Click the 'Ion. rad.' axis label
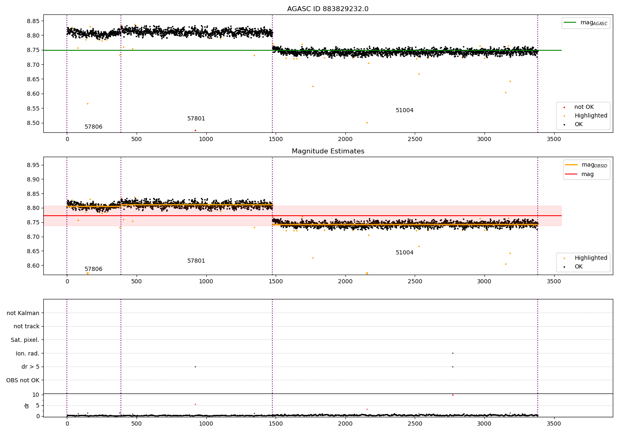The width and height of the screenshot is (619, 433). coord(28,354)
